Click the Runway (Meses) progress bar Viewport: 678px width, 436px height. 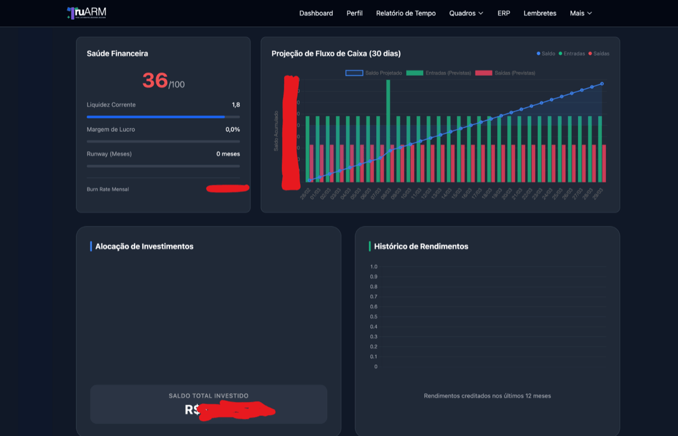click(x=163, y=166)
